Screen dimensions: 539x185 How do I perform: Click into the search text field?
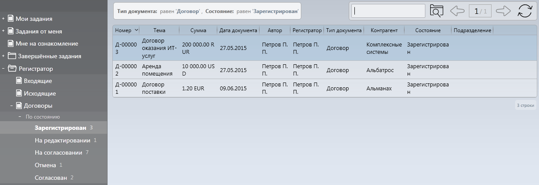pyautogui.click(x=388, y=11)
